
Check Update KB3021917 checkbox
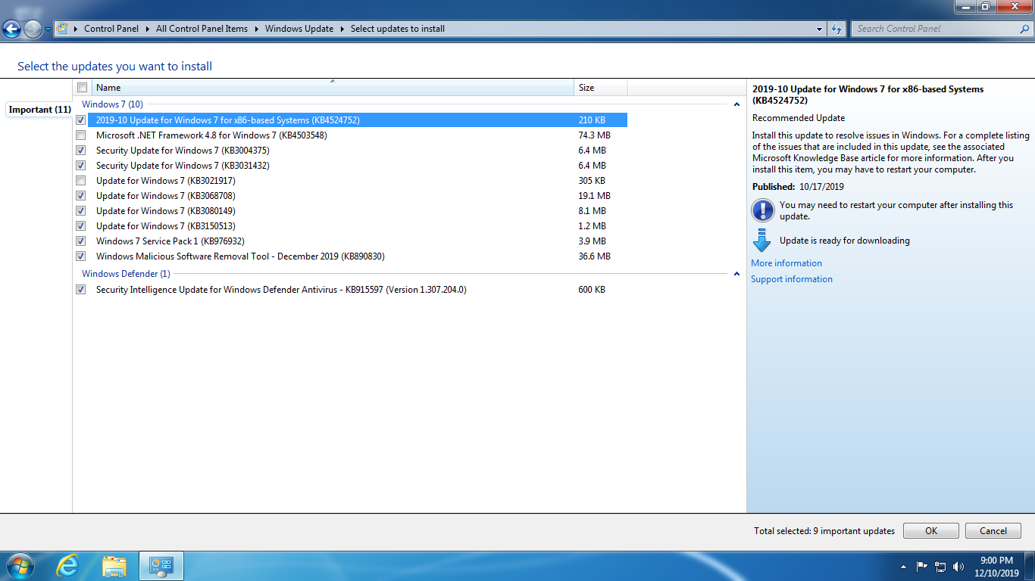(81, 181)
